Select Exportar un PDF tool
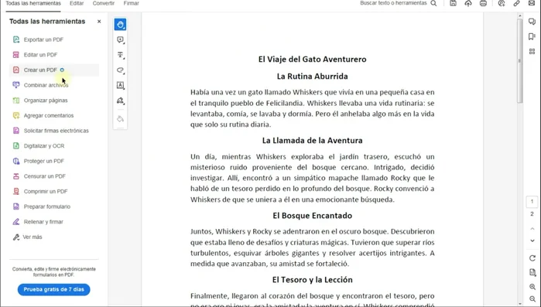The width and height of the screenshot is (541, 307). pyautogui.click(x=54, y=39)
